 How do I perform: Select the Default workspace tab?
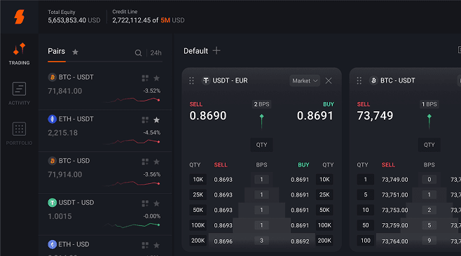[x=195, y=51]
